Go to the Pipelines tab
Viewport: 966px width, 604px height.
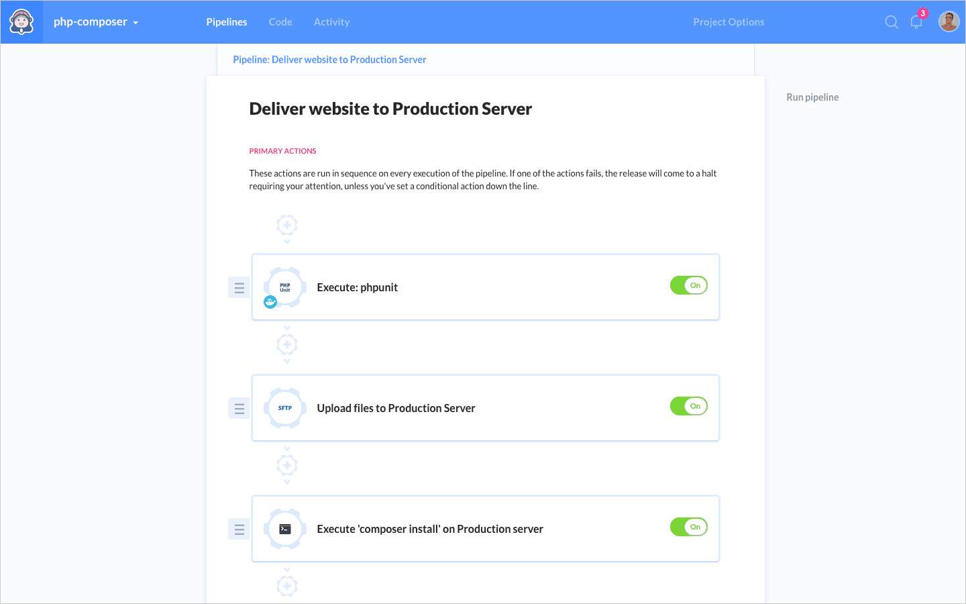[226, 22]
